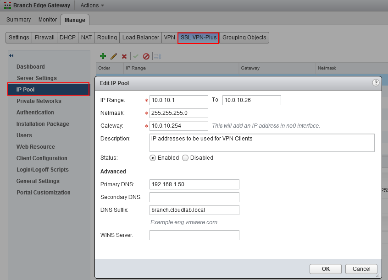Open General Settings in the sidebar
Viewport: 388px width, 280px height.
[x=38, y=181]
